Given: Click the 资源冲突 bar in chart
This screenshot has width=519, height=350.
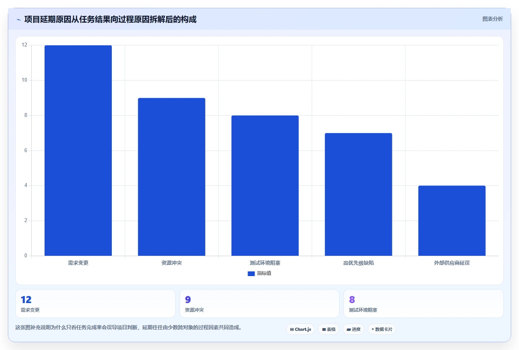Looking at the screenshot, I should pos(172,177).
